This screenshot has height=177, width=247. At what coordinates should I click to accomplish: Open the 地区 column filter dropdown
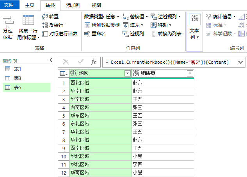pyautogui.click(x=128, y=73)
